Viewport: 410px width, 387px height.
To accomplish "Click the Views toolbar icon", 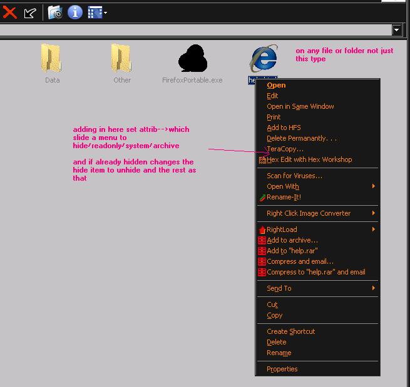I will coord(94,12).
